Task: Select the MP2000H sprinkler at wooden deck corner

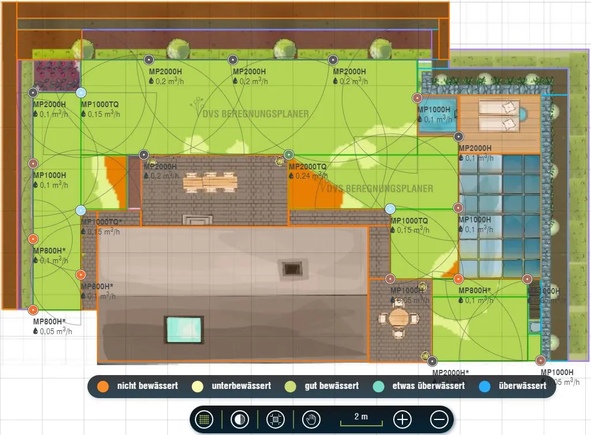Action: (458, 137)
